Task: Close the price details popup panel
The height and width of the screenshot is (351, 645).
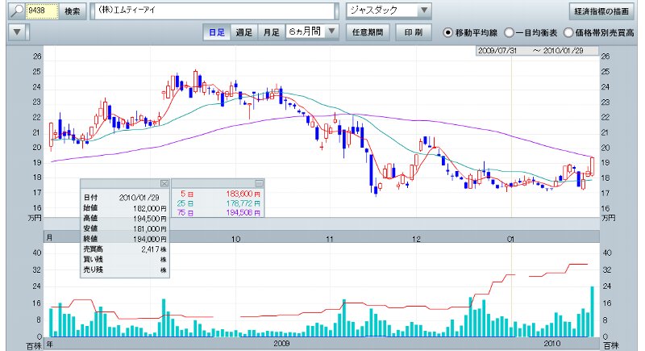Action: (164, 183)
